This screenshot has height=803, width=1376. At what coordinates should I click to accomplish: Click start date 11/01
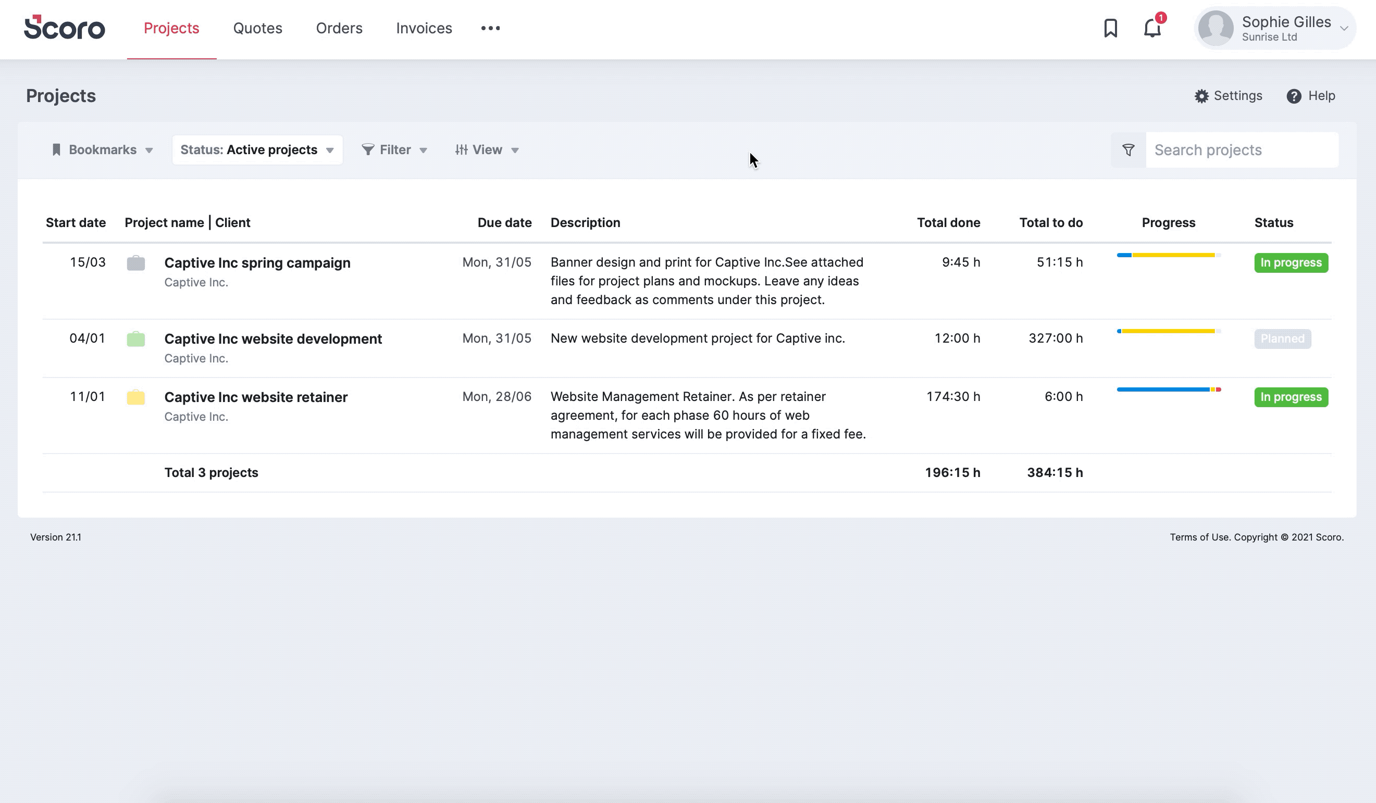tap(88, 397)
